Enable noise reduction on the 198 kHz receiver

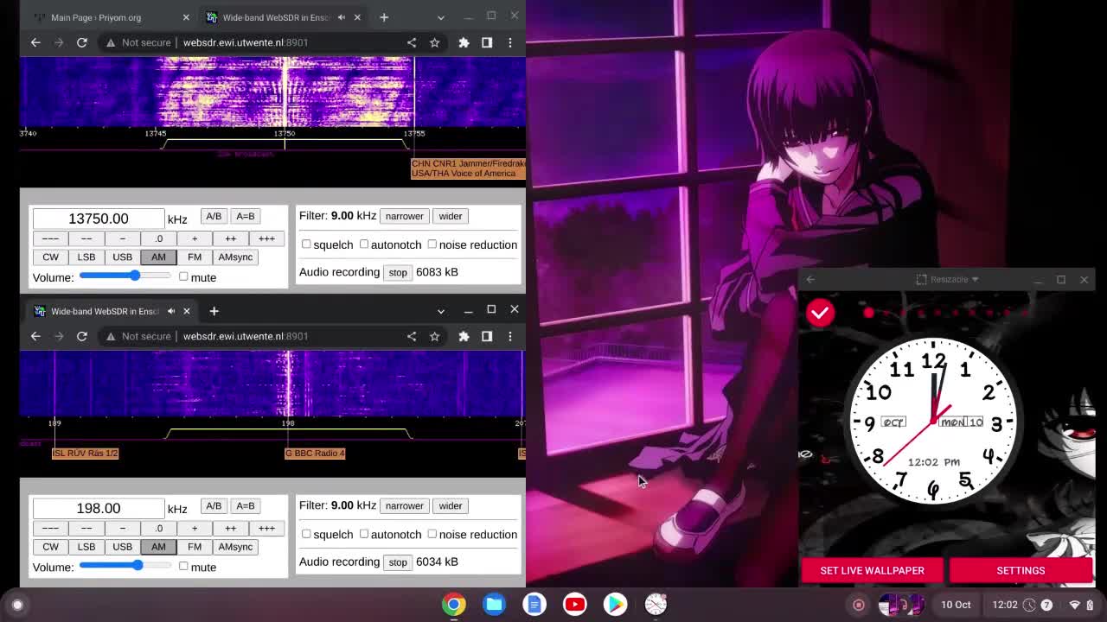(432, 534)
